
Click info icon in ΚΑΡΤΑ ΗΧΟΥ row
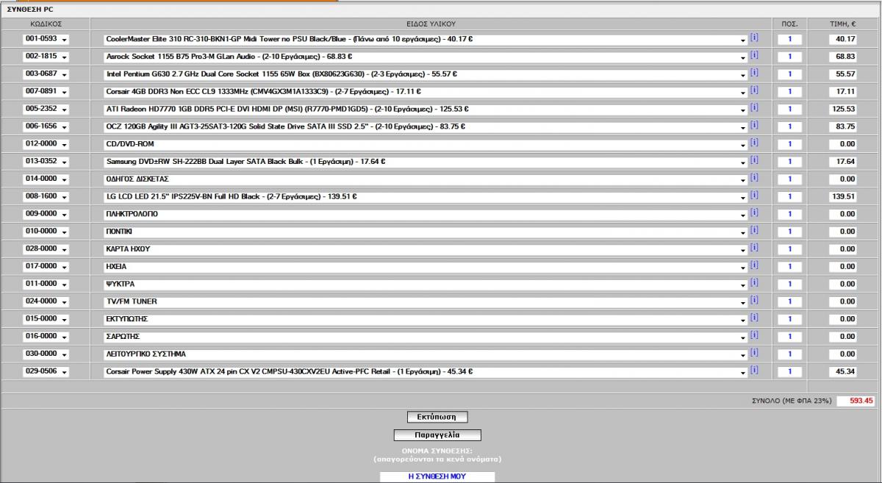[754, 248]
